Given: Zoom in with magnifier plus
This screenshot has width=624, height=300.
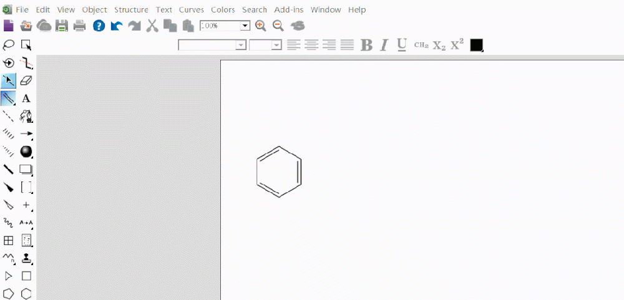Looking at the screenshot, I should point(261,26).
